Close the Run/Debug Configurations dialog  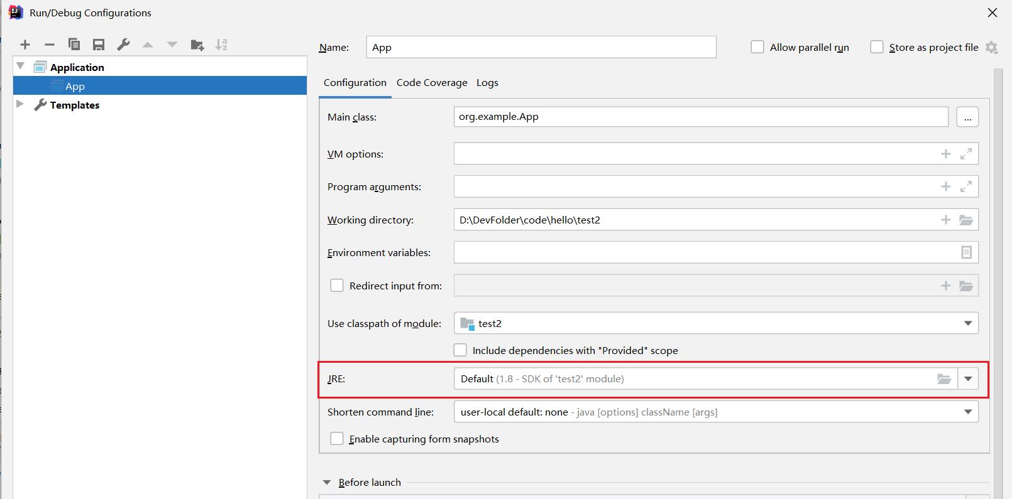[993, 13]
